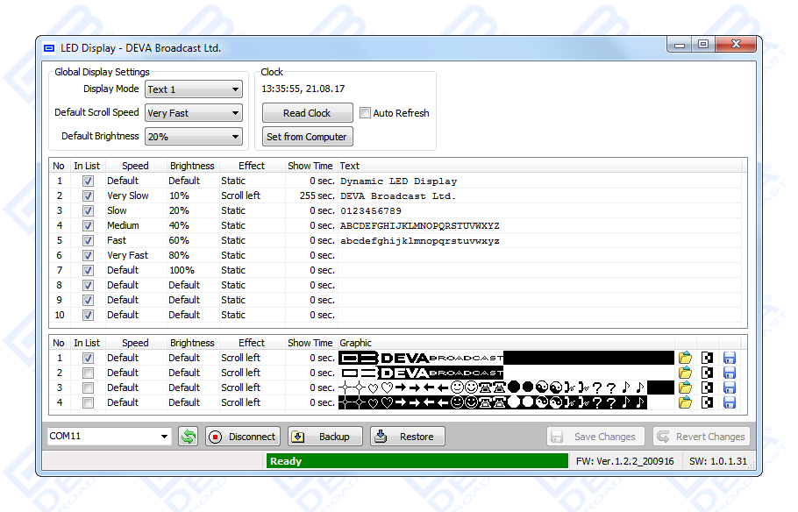Click the Brightness column header in text list
Viewport: 798px width, 512px height.
click(192, 166)
